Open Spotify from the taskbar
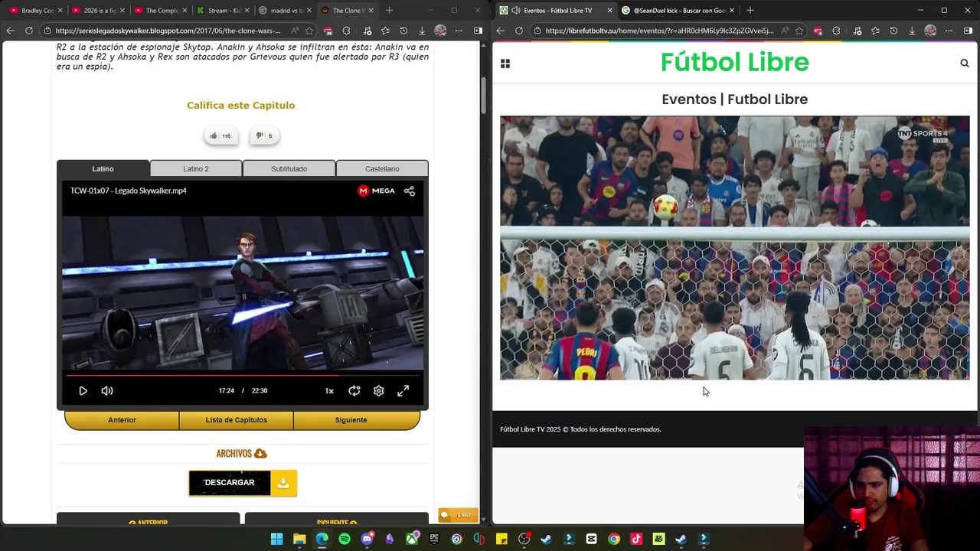 click(345, 539)
